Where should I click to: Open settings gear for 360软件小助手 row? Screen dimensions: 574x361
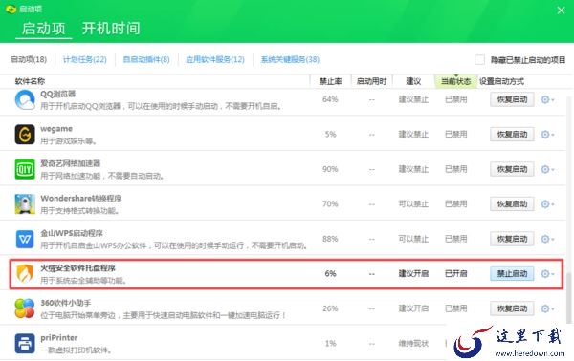(547, 308)
